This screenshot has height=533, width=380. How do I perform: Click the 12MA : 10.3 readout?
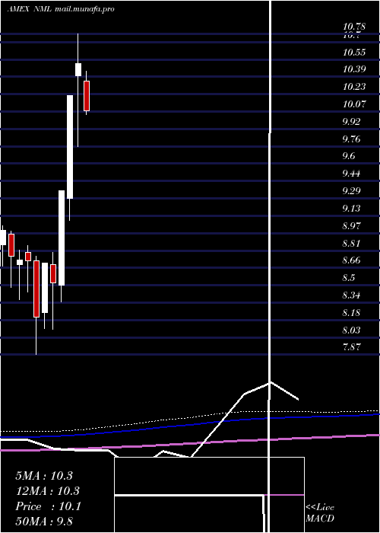pos(47,491)
